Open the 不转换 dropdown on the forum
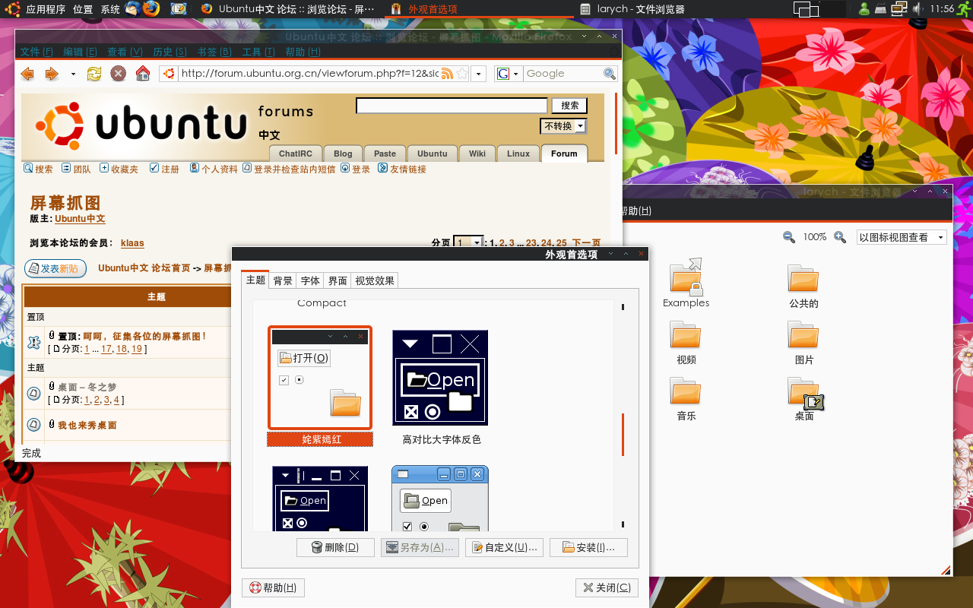This screenshot has height=608, width=973. tap(563, 126)
